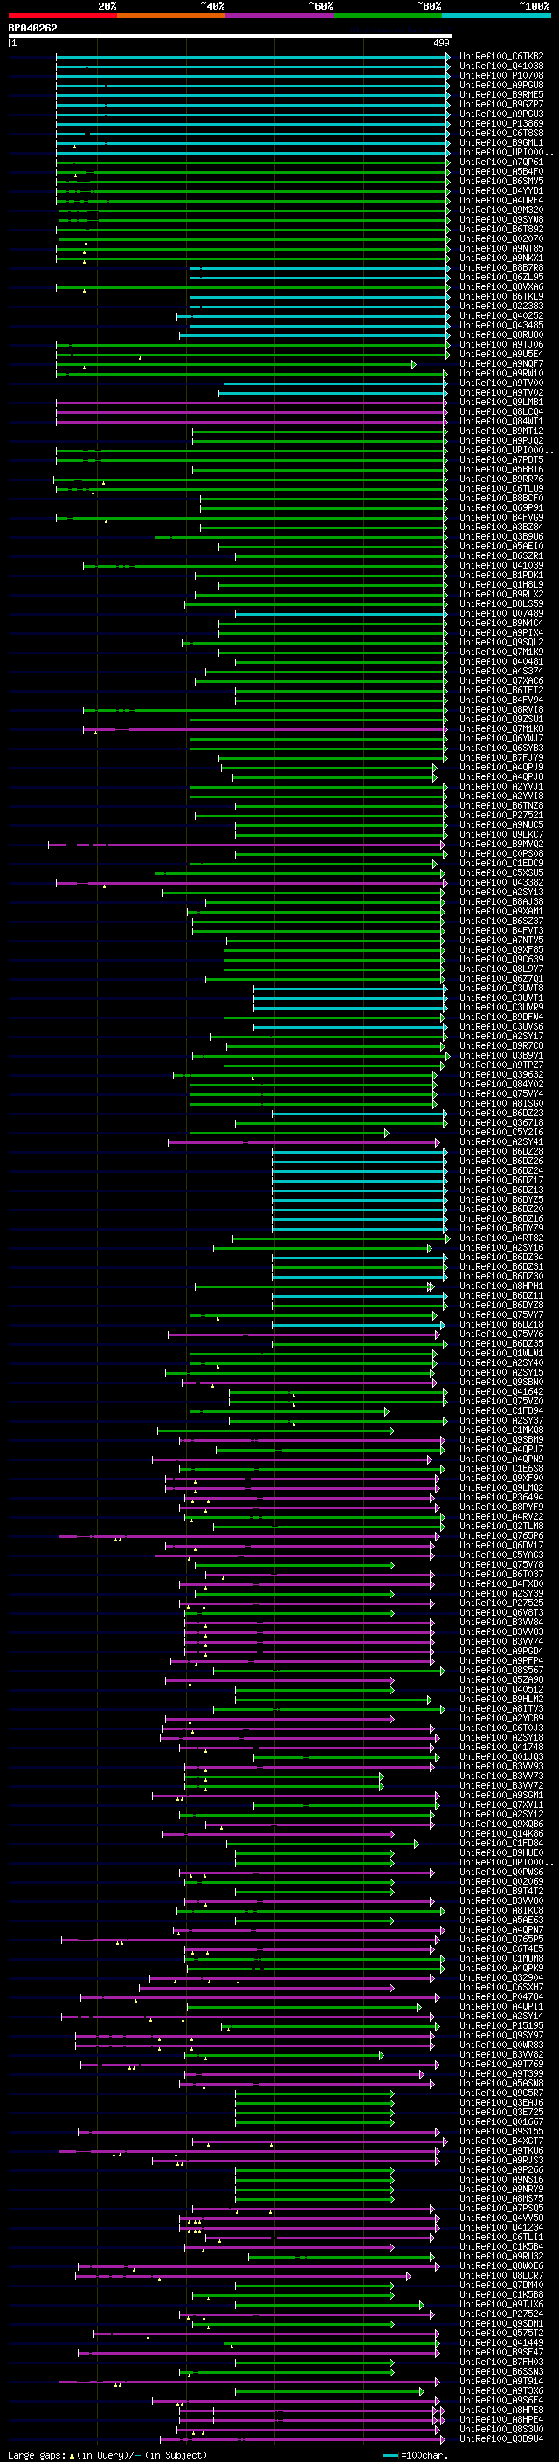
Task: Click the red 20% legend color bar
Action: pos(62,16)
